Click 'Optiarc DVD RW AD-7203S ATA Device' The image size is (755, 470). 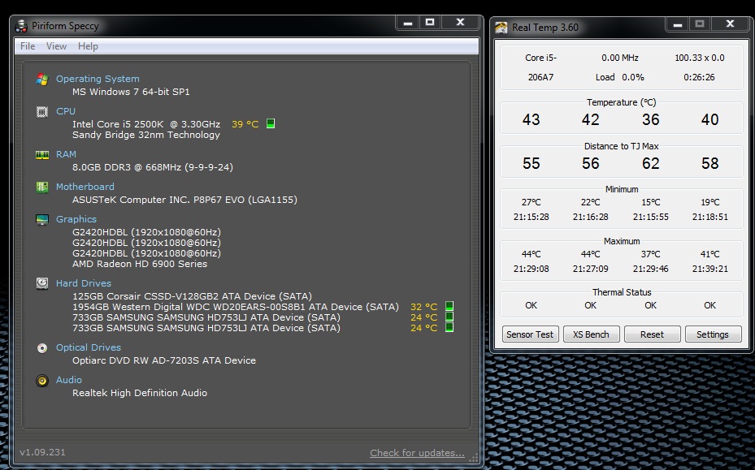(164, 360)
